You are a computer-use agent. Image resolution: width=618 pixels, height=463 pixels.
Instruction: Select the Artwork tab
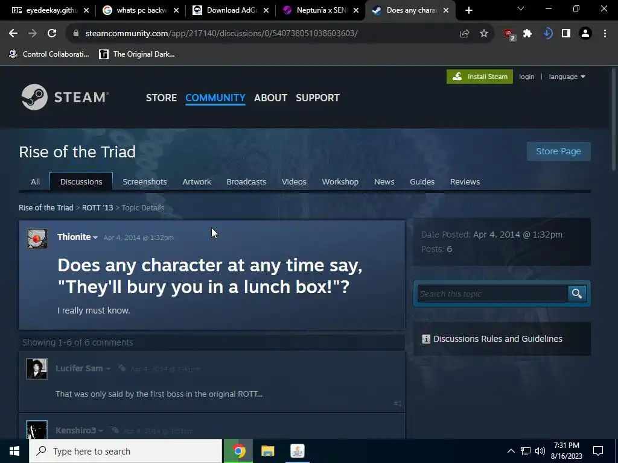pos(197,181)
